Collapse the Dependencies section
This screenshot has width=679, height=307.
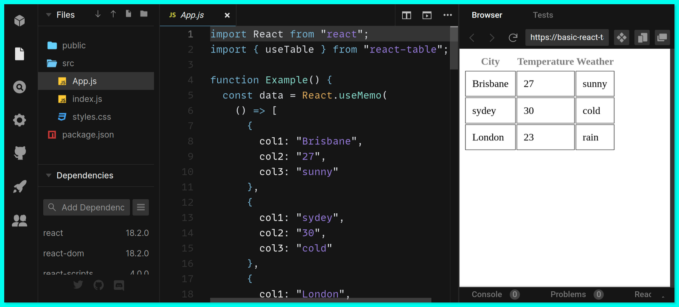tap(49, 176)
